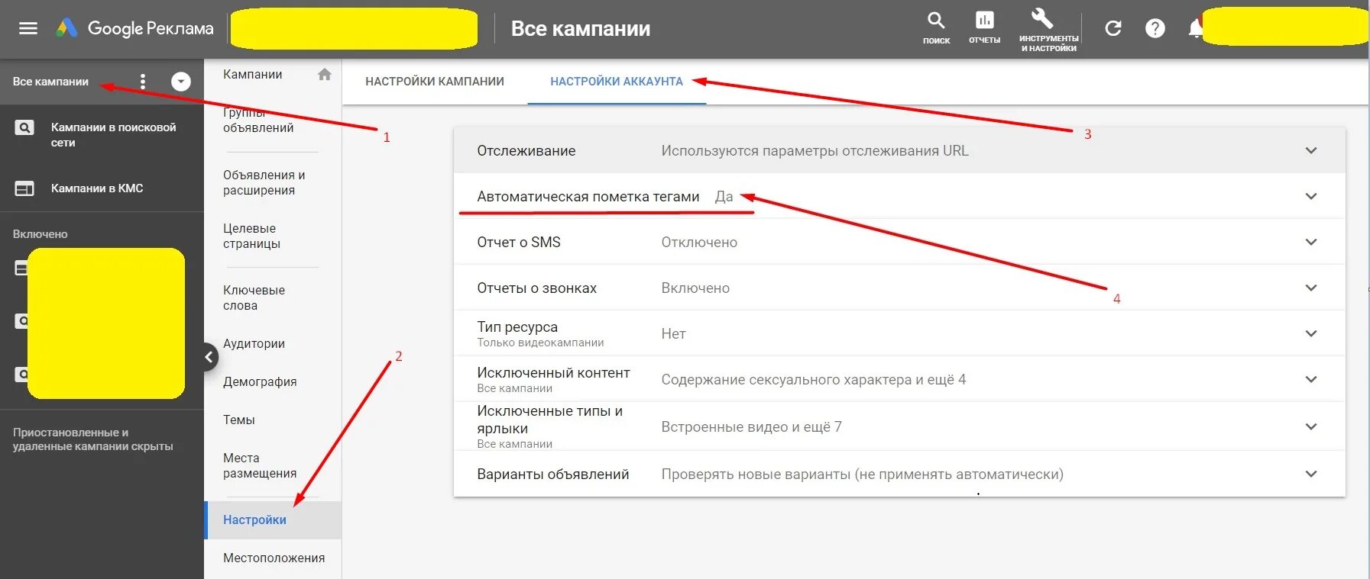Image resolution: width=1370 pixels, height=579 pixels.
Task: Open Ключевые слова section
Action: [254, 298]
